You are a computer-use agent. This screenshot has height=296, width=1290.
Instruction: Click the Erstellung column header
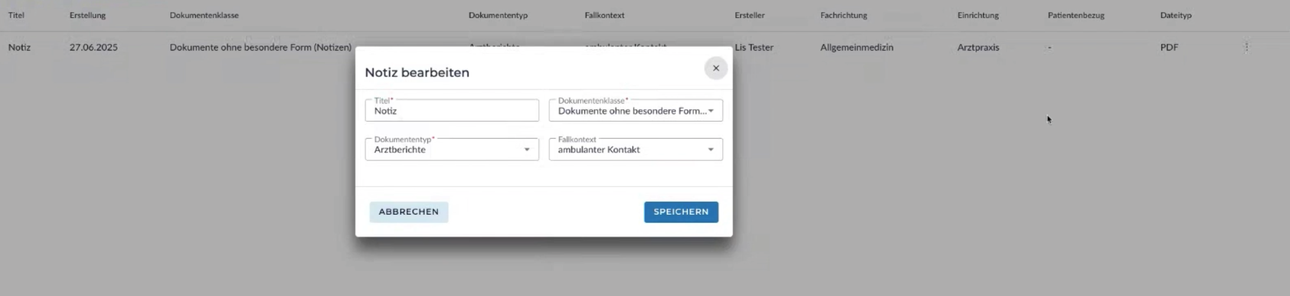87,15
